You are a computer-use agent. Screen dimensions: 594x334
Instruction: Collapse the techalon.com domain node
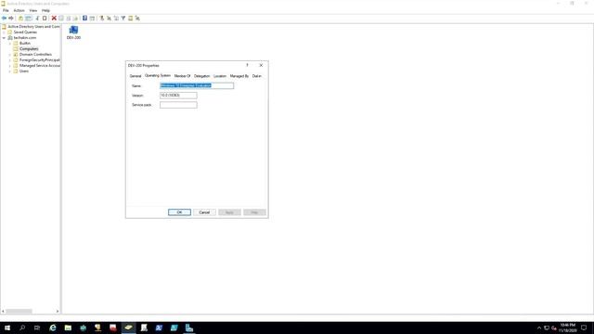[4, 38]
